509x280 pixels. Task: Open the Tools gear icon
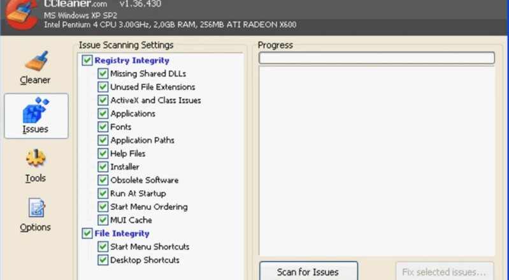pyautogui.click(x=36, y=159)
